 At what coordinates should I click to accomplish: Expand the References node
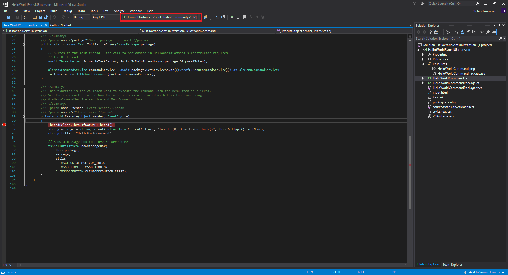[423, 59]
